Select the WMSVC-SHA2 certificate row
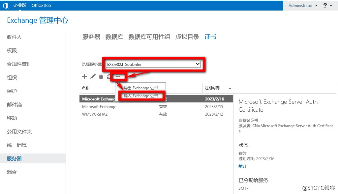This screenshot has width=338, height=194. coord(156,114)
